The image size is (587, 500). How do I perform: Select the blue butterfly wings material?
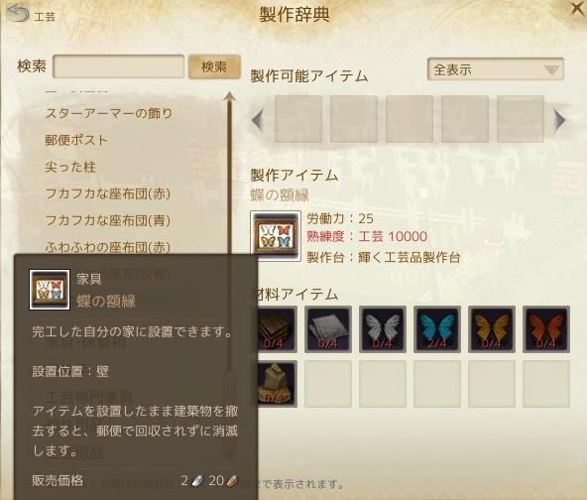(437, 329)
